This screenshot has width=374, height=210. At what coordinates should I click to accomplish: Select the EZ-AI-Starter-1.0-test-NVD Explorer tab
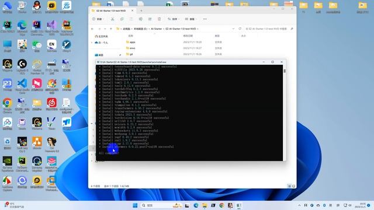click(112, 10)
